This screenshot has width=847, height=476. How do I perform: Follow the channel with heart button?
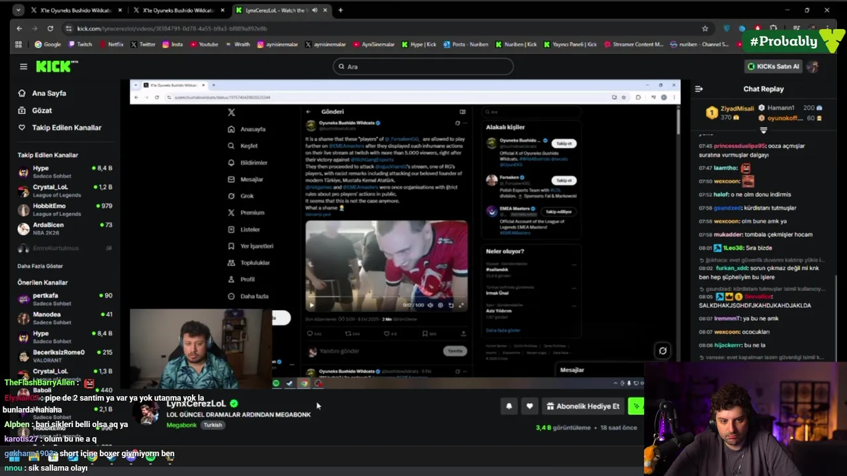click(529, 406)
